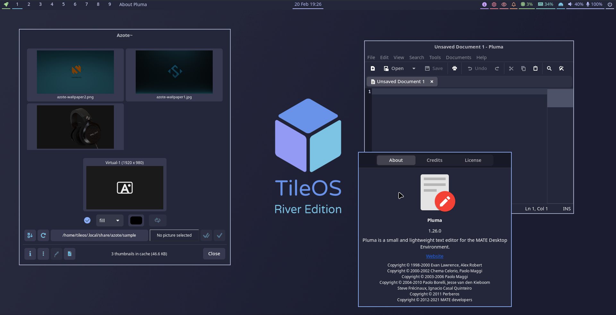616x315 pixels.
Task: Click the Copy icon in Pluma toolbar
Action: [x=523, y=68]
